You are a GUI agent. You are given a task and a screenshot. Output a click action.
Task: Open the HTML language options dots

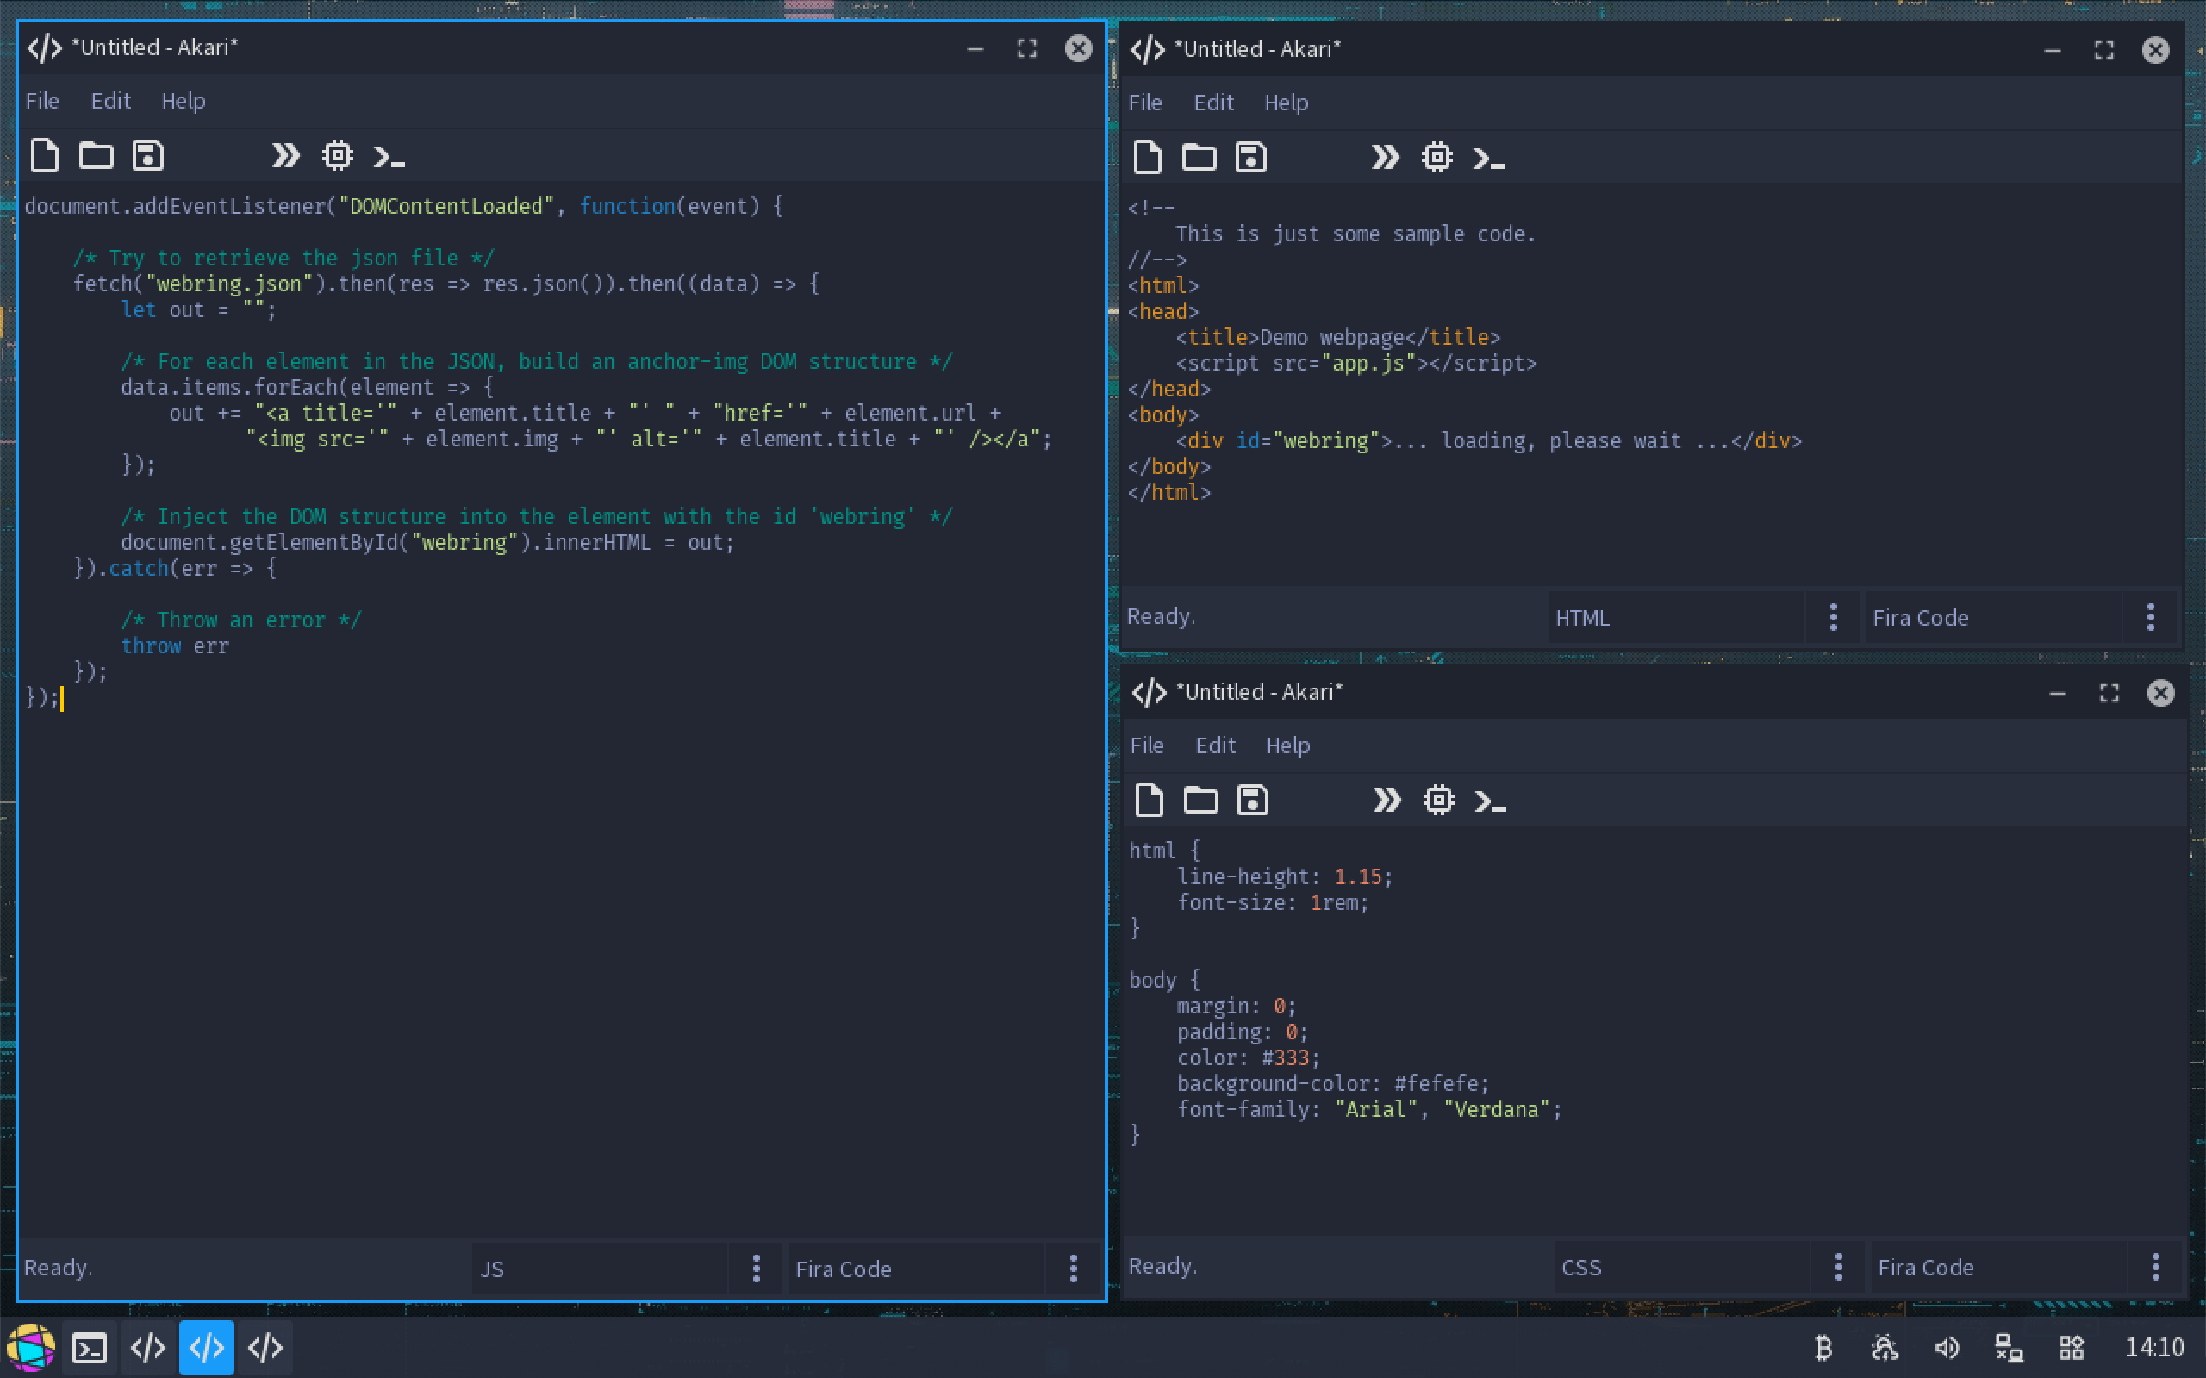tap(1834, 617)
